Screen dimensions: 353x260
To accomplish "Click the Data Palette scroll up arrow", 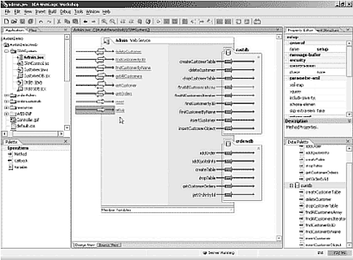I will 349,149.
